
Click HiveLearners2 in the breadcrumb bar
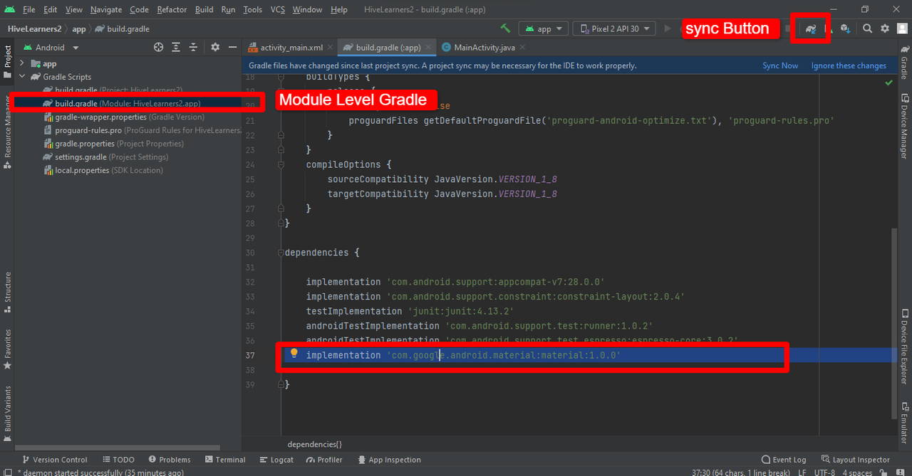[x=34, y=29]
